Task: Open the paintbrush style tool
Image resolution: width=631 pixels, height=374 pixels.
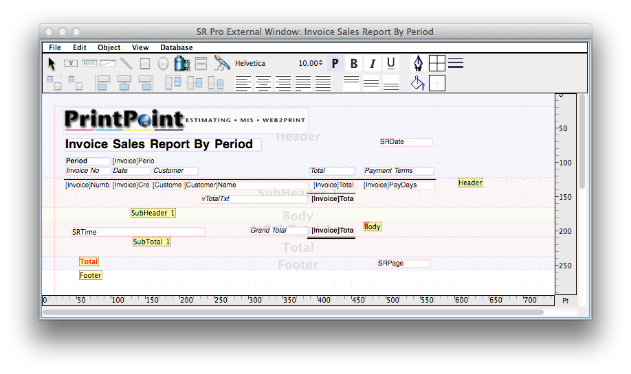Action: (x=222, y=63)
